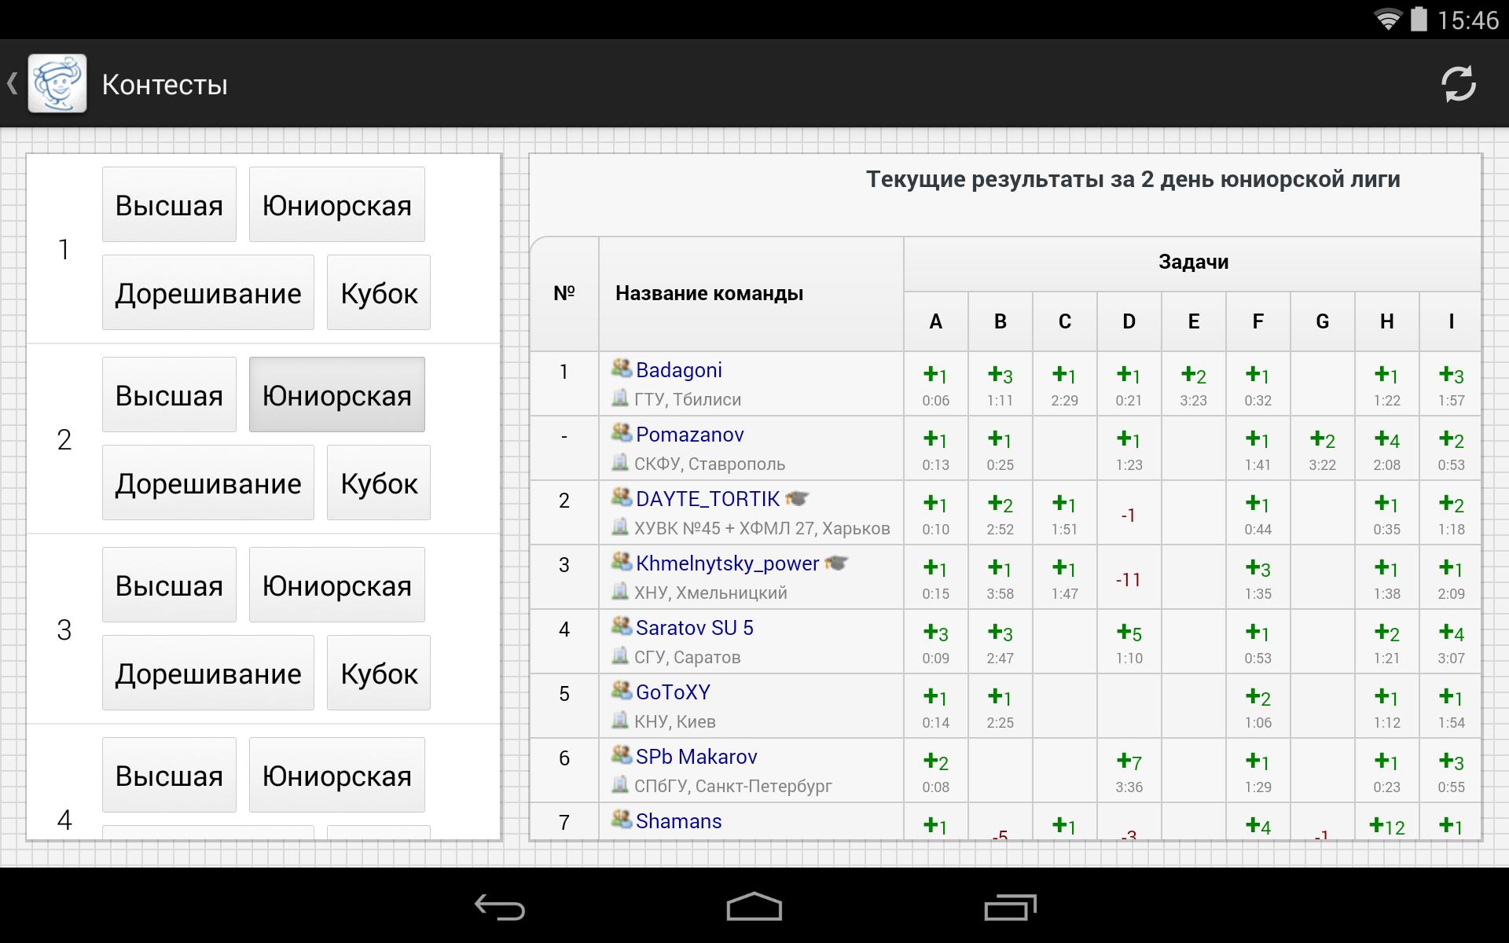Tap the building icon beside КНУ, Киев
The height and width of the screenshot is (943, 1509).
pos(620,721)
